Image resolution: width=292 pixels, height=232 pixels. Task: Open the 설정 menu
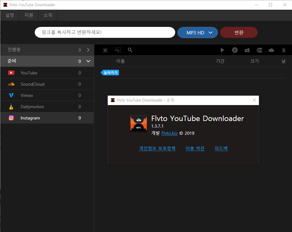(10, 15)
